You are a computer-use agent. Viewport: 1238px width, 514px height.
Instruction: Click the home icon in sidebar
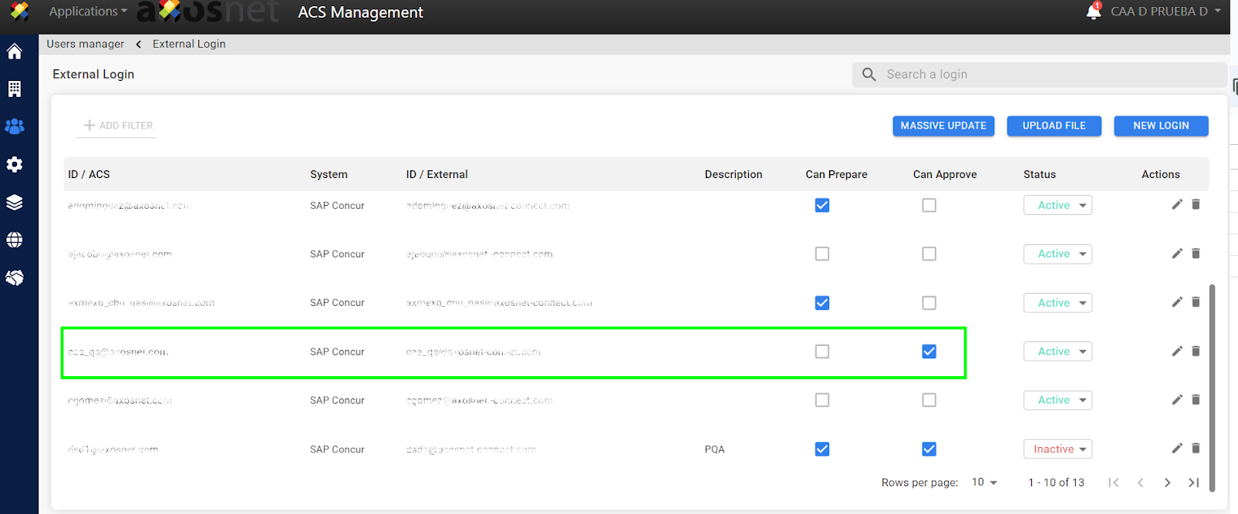[x=15, y=52]
